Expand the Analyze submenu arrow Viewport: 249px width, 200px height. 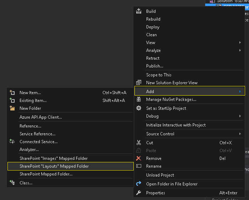click(240, 50)
